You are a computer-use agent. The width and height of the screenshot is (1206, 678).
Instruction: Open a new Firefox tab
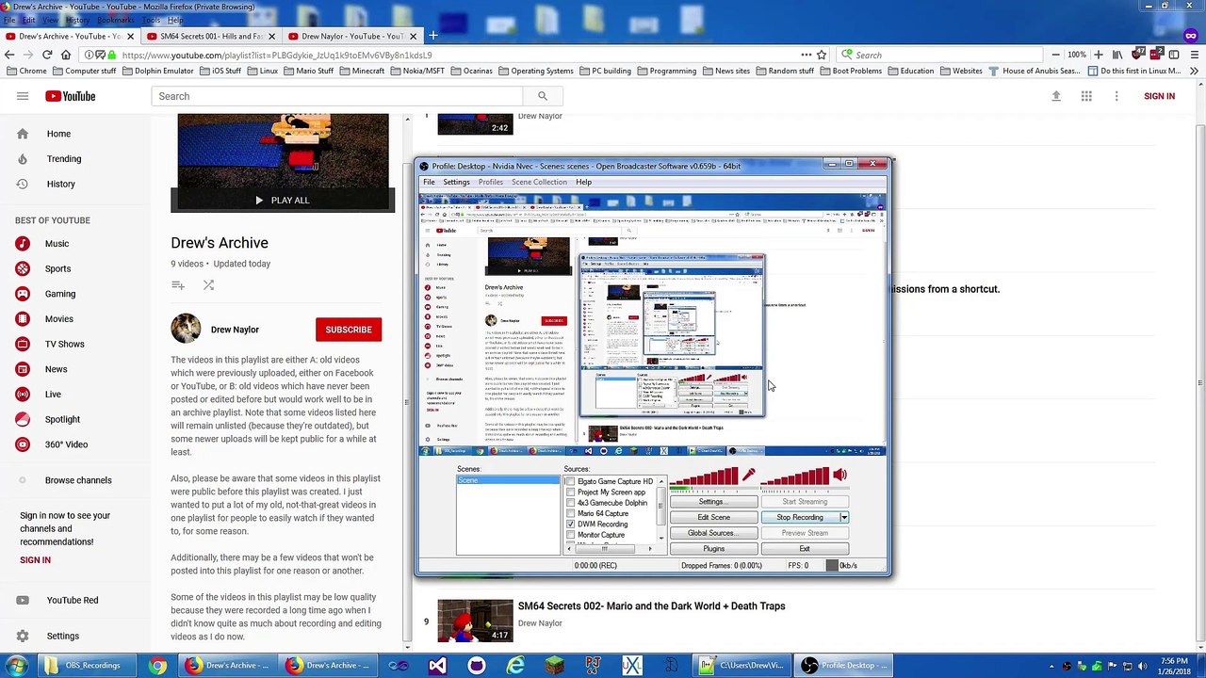click(x=432, y=36)
